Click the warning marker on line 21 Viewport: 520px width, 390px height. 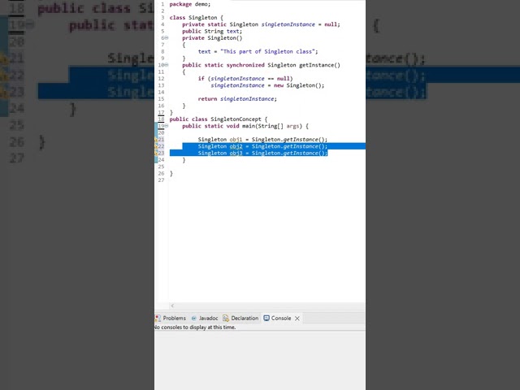[x=156, y=140]
